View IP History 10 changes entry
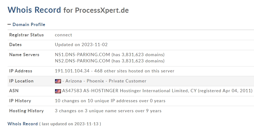254x128 pixels. [x=110, y=101]
